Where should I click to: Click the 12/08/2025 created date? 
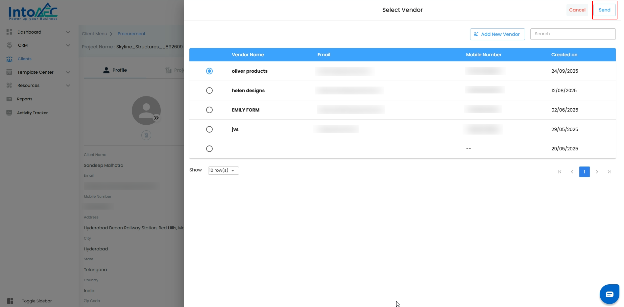click(564, 90)
